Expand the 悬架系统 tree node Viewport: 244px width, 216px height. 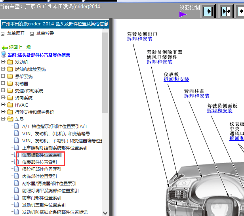point(3,76)
